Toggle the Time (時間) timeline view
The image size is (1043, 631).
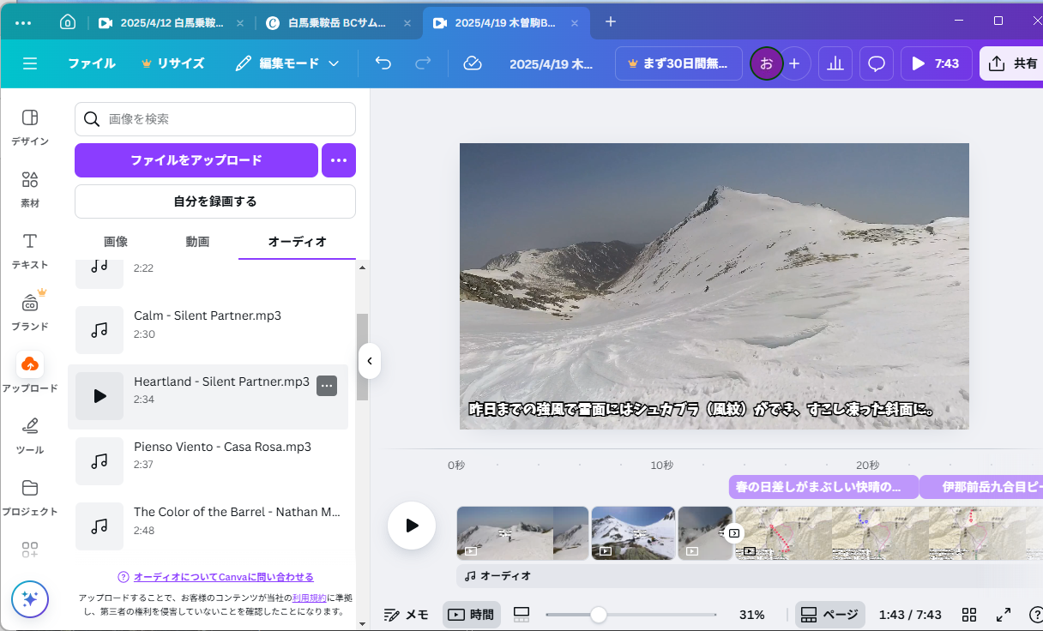click(x=472, y=615)
